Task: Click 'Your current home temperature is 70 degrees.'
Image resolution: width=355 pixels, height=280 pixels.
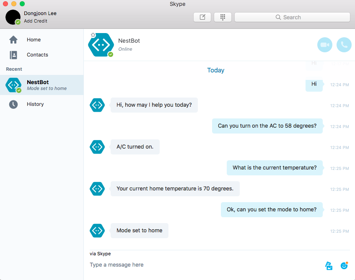Action: point(175,189)
